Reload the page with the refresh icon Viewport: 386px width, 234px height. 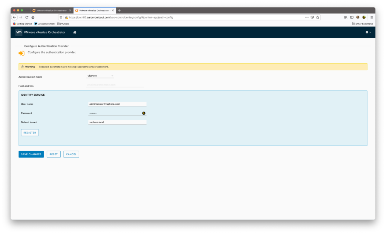(x=27, y=17)
